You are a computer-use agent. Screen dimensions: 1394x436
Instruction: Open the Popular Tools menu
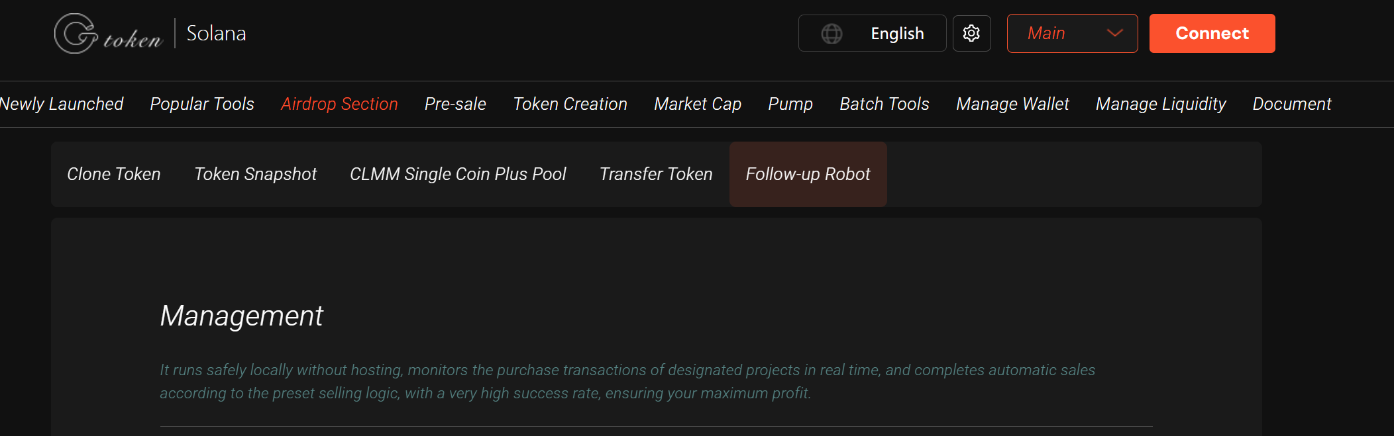pyautogui.click(x=201, y=104)
